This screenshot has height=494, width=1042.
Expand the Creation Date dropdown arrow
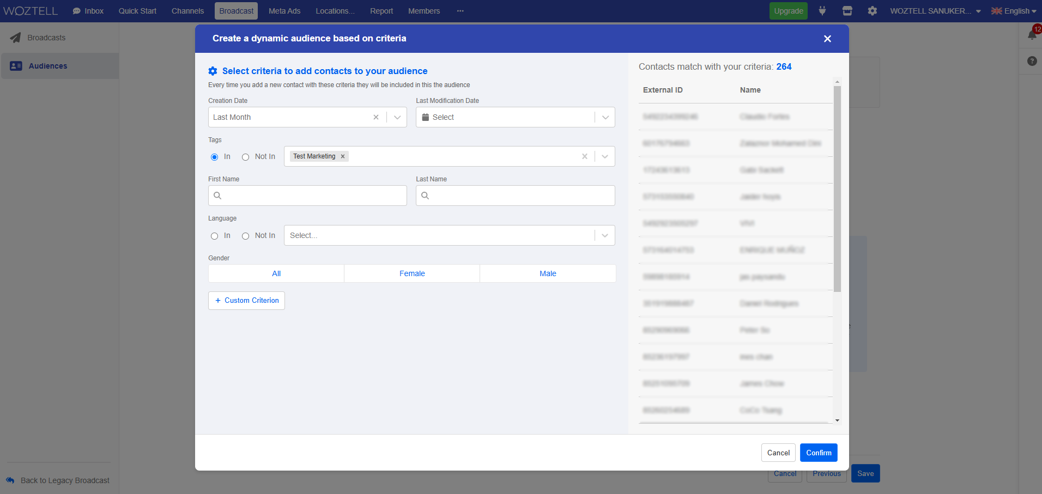397,117
